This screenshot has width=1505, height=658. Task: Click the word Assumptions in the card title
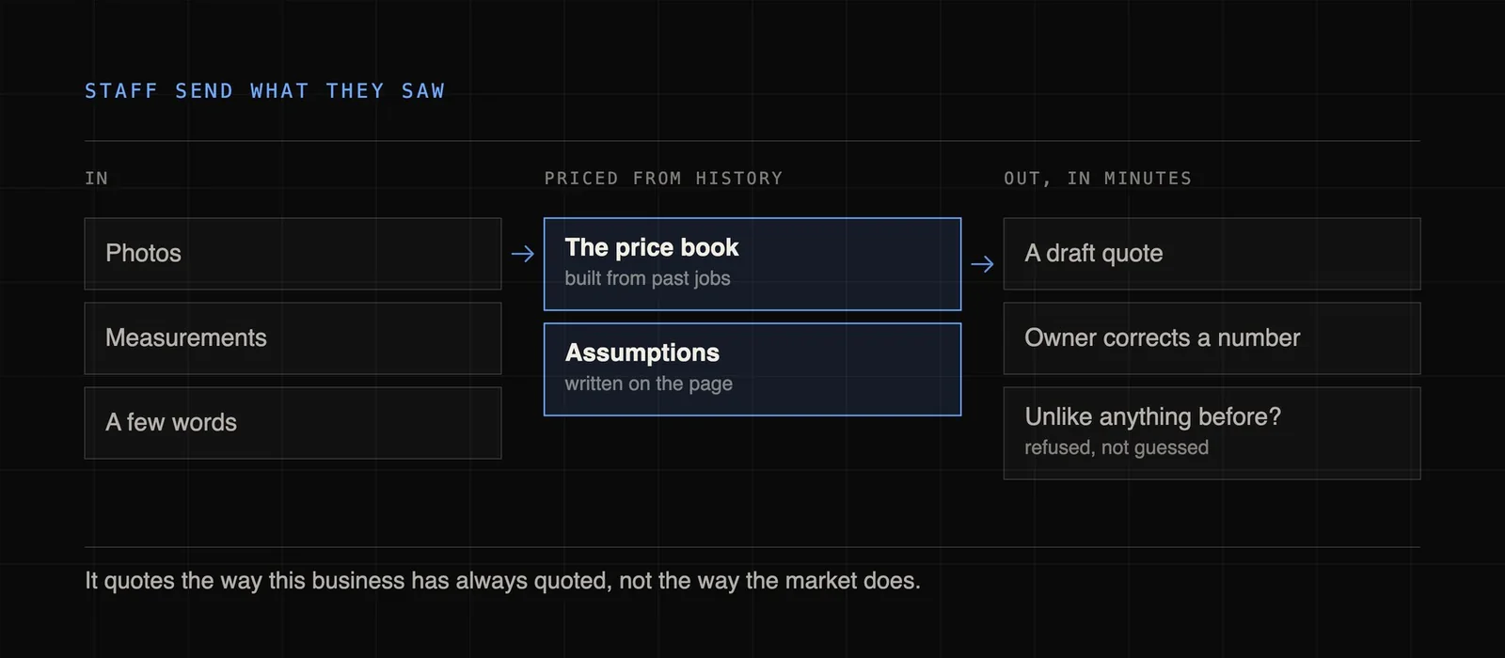(x=642, y=352)
